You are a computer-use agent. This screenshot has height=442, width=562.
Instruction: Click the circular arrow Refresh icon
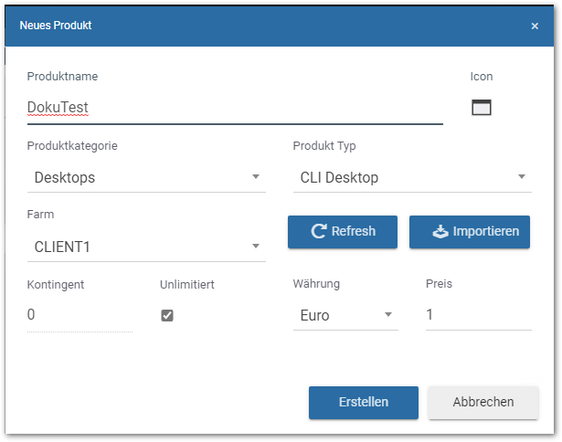point(319,231)
